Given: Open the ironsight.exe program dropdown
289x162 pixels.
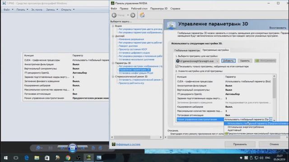Looking at the screenshot, I should tap(197, 61).
